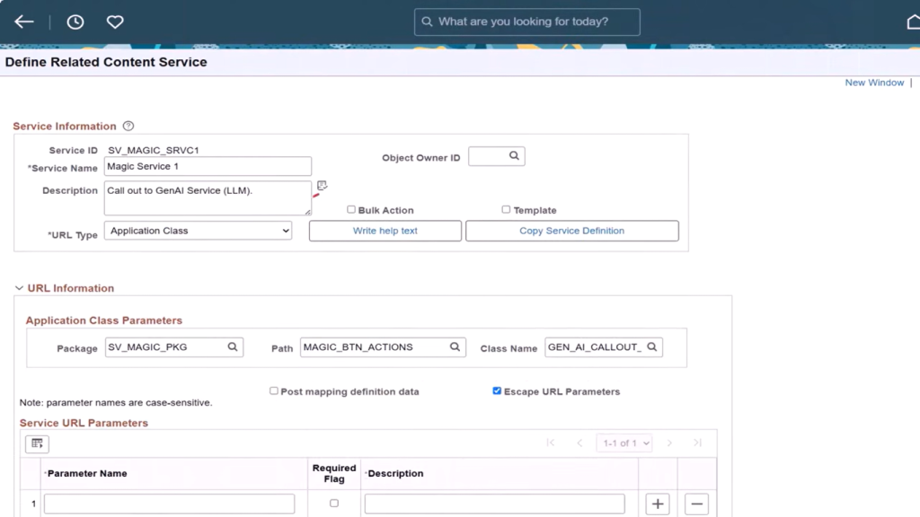The image size is (920, 517).
Task: Open Service Information help icon
Action: (x=128, y=126)
